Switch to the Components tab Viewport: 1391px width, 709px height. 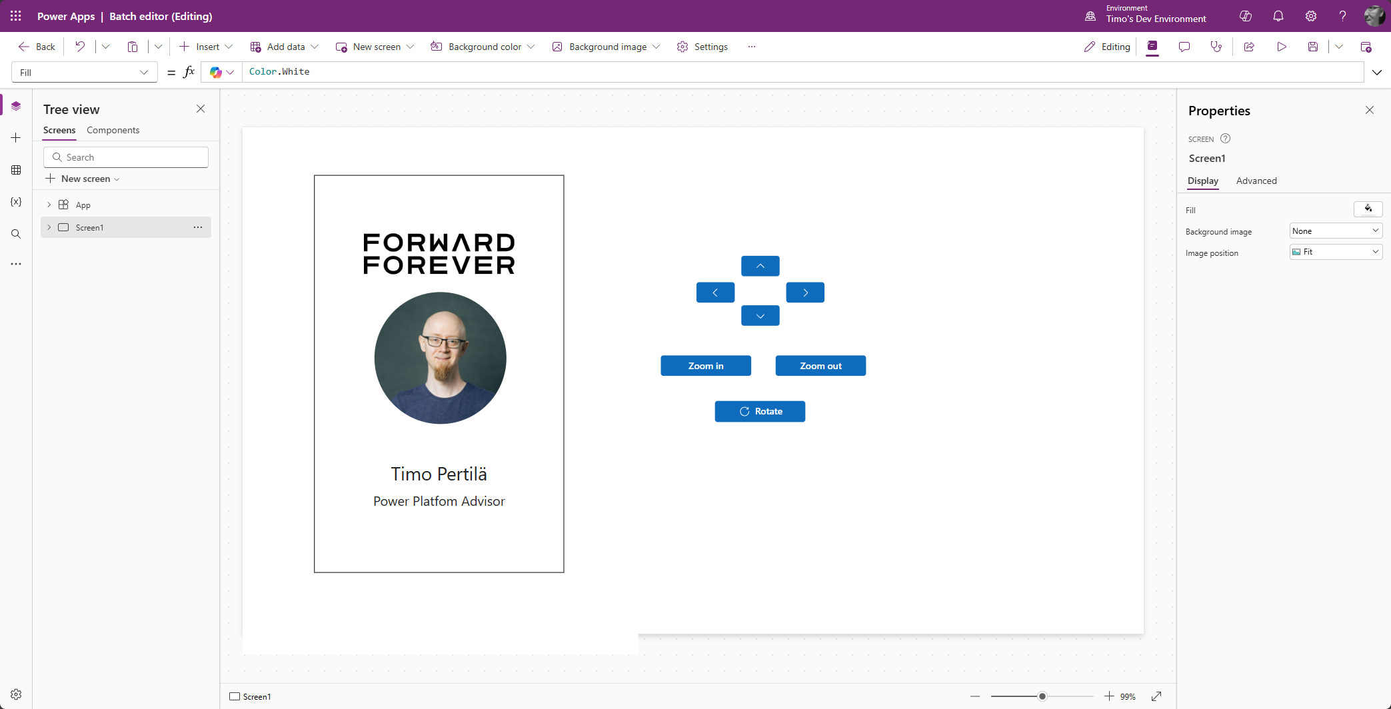113,130
